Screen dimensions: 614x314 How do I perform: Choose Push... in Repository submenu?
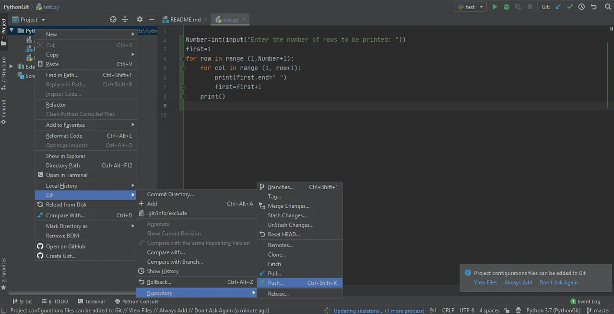[300, 283]
